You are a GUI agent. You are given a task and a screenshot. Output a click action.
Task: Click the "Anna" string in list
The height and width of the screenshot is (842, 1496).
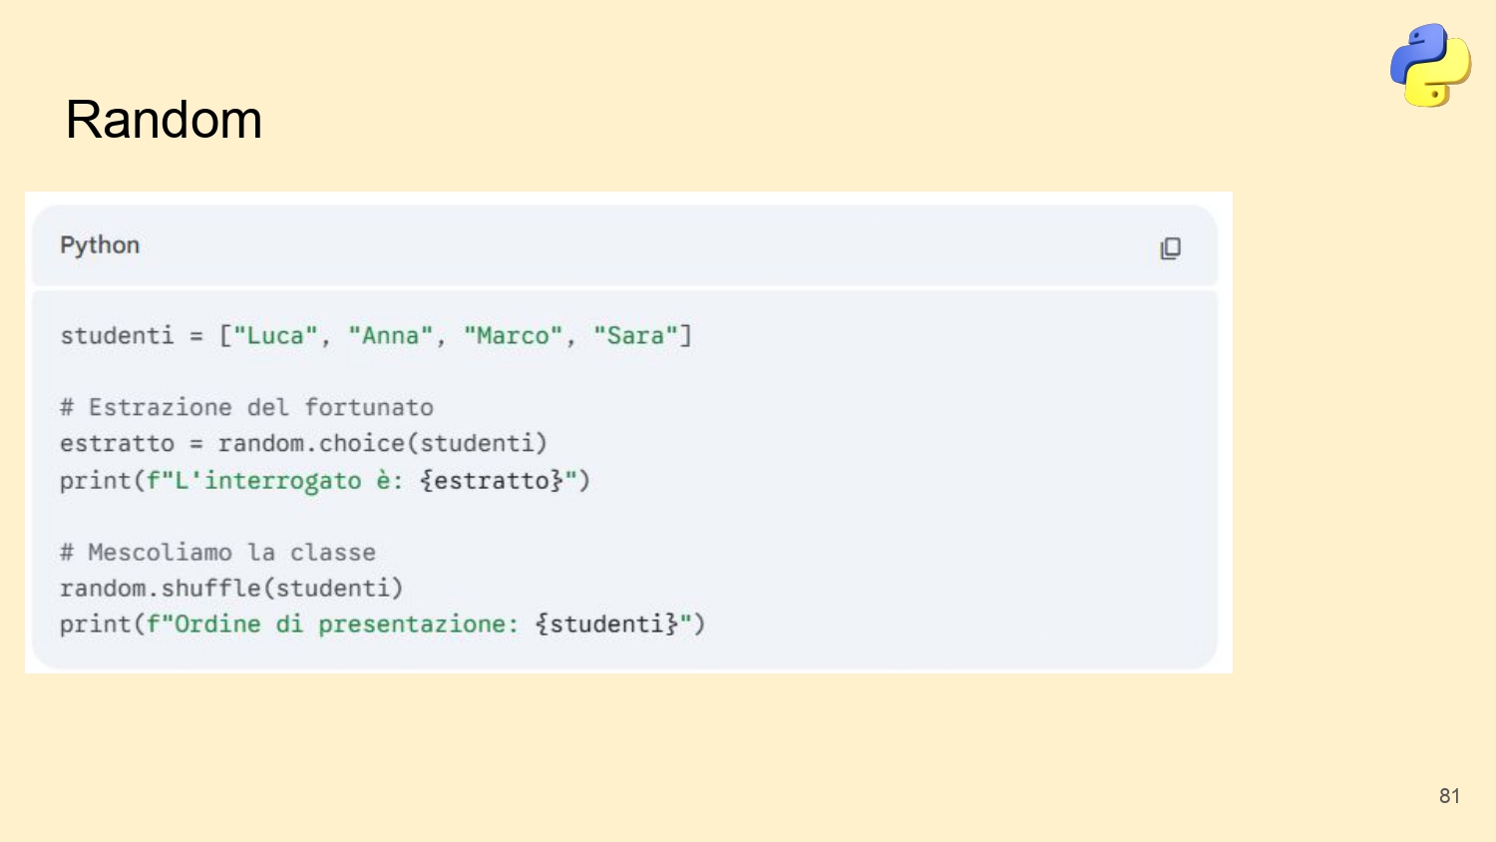pos(390,335)
